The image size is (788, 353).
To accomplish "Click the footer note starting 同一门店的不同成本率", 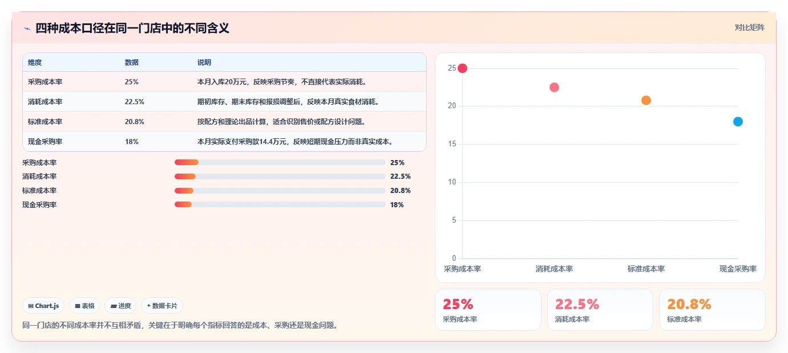I will 180,326.
